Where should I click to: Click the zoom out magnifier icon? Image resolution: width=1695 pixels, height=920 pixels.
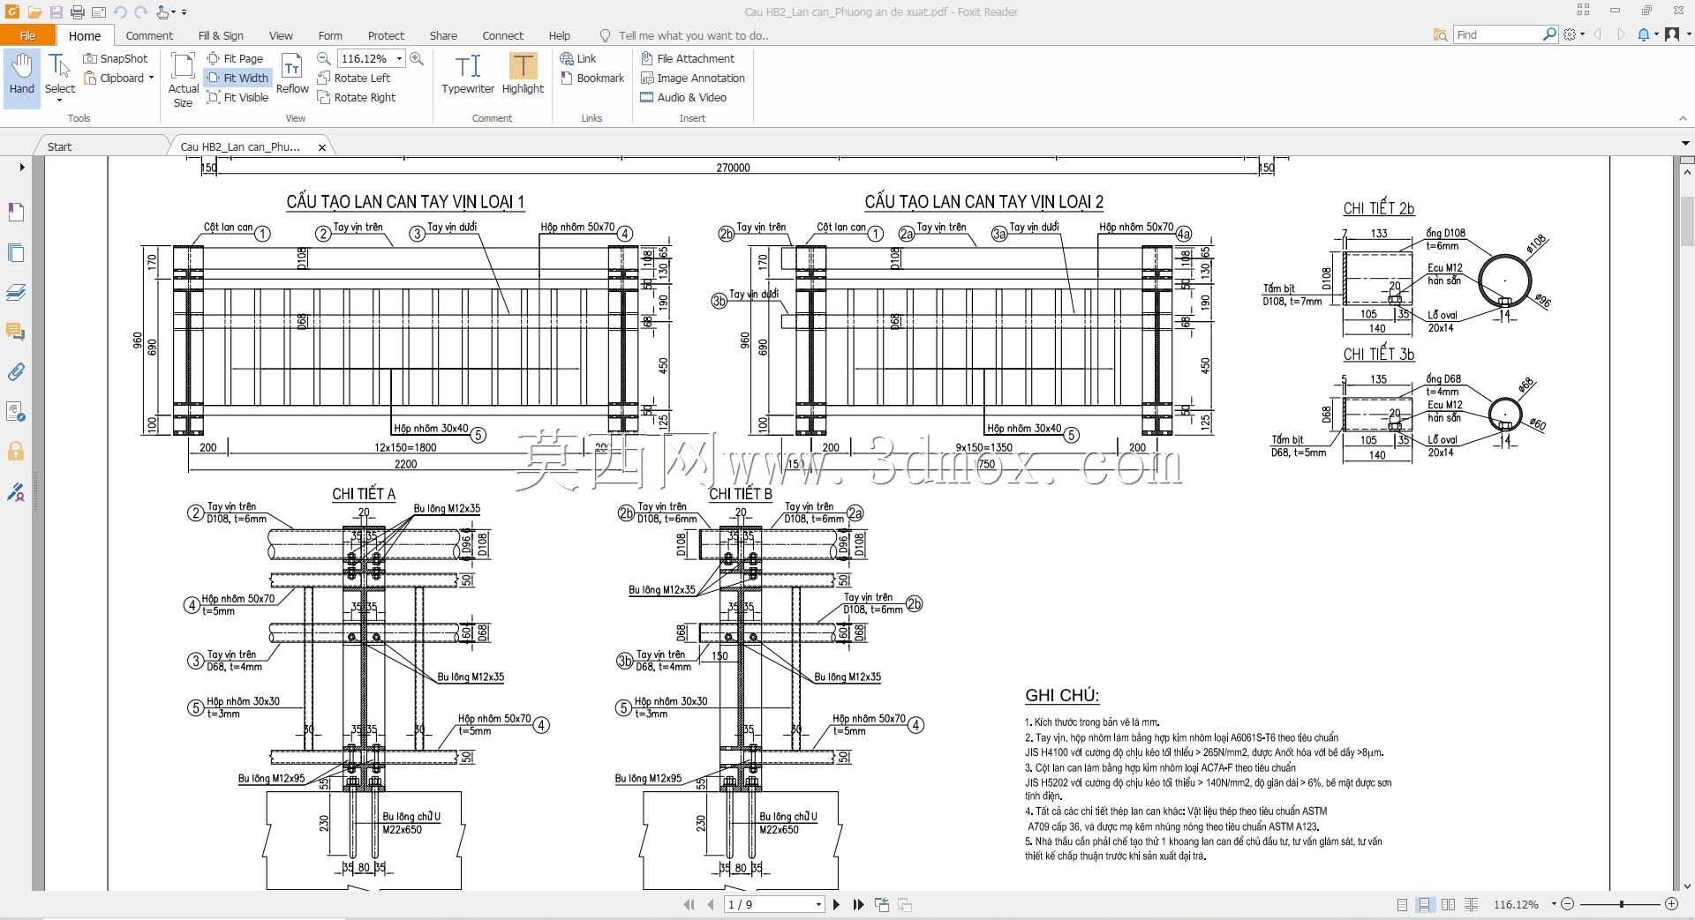[324, 58]
